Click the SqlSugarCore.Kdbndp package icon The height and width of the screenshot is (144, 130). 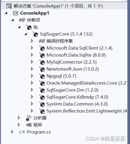(42, 97)
